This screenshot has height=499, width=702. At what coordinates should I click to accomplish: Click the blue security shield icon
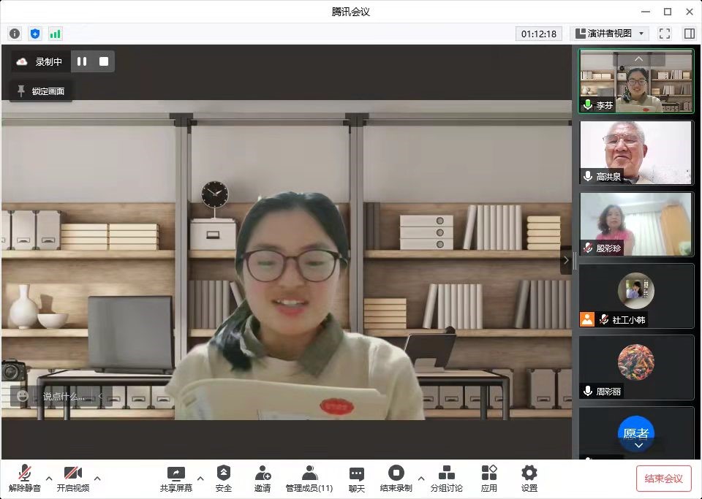click(x=35, y=34)
